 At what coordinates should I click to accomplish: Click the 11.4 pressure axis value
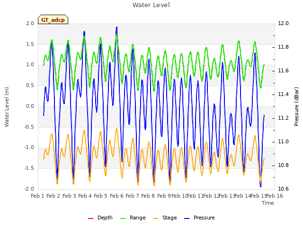click(283, 95)
